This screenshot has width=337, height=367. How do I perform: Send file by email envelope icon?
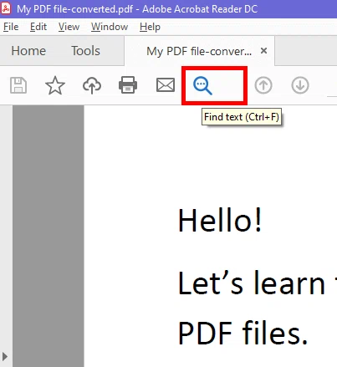[x=166, y=85]
